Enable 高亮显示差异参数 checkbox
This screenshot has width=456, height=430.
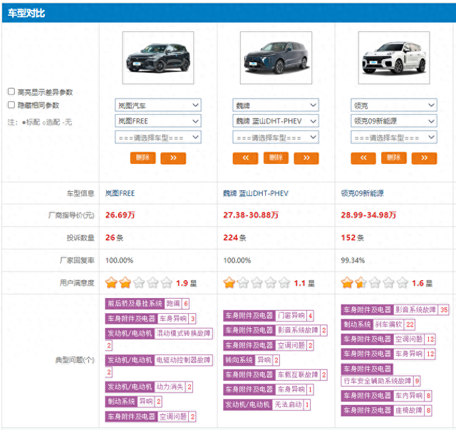(x=11, y=92)
